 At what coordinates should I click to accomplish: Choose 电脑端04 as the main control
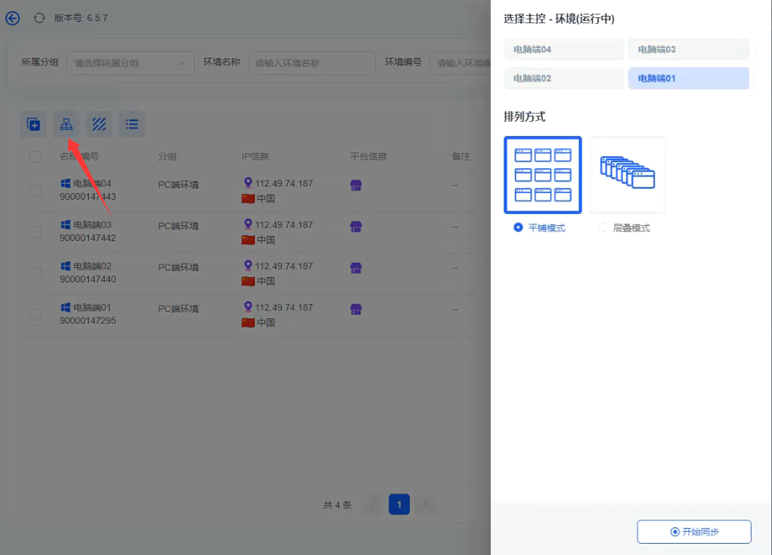pyautogui.click(x=564, y=50)
